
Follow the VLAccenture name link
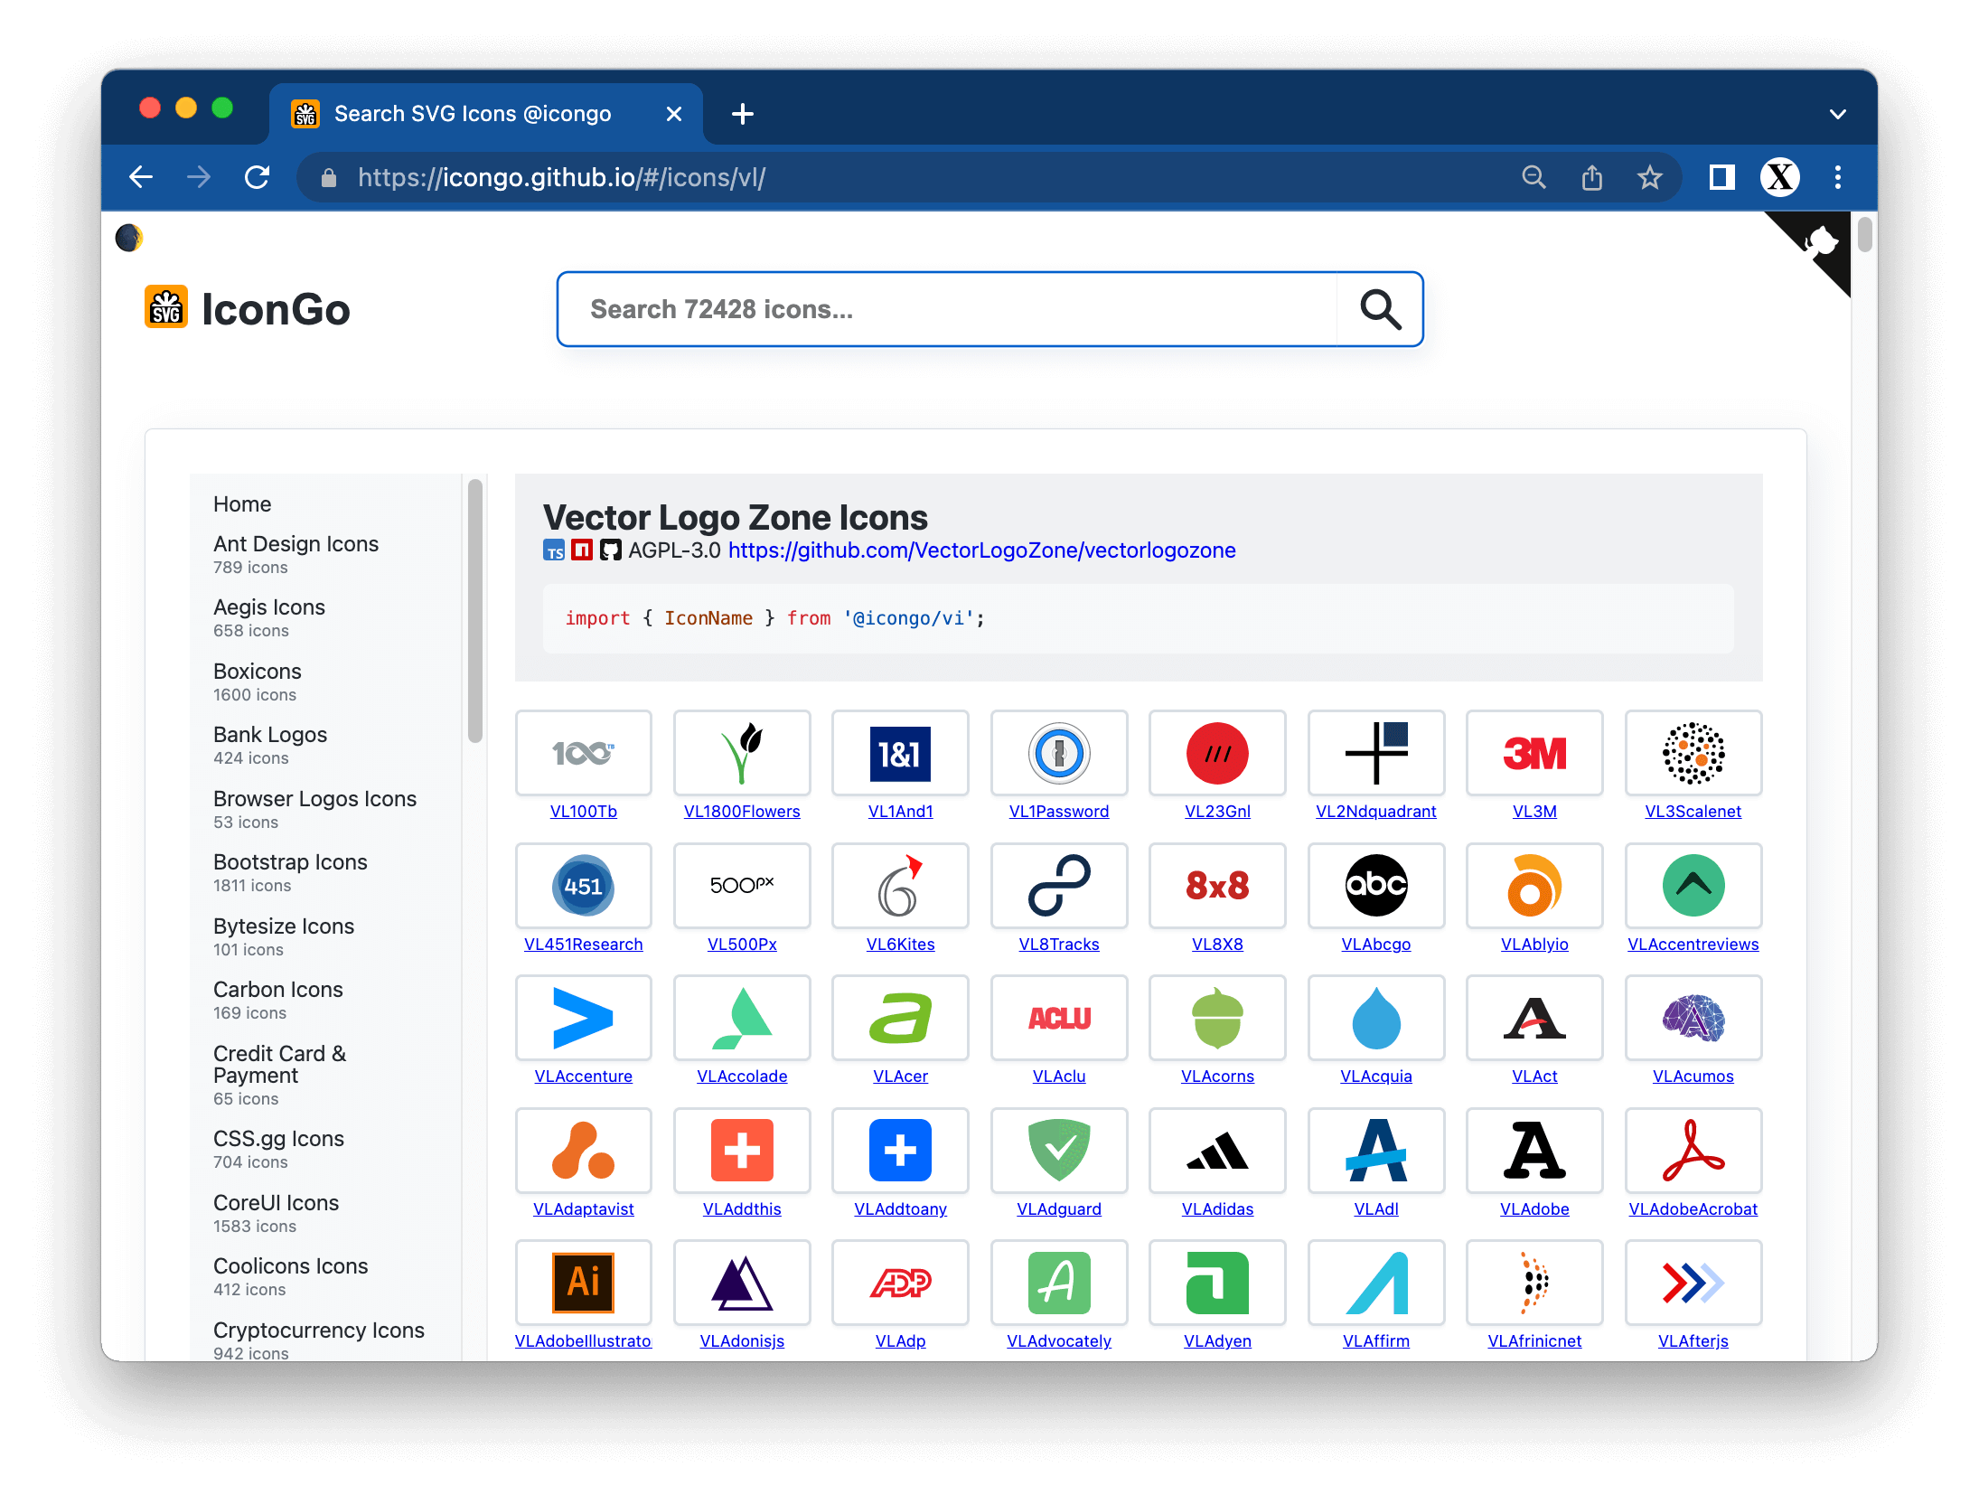click(583, 1077)
